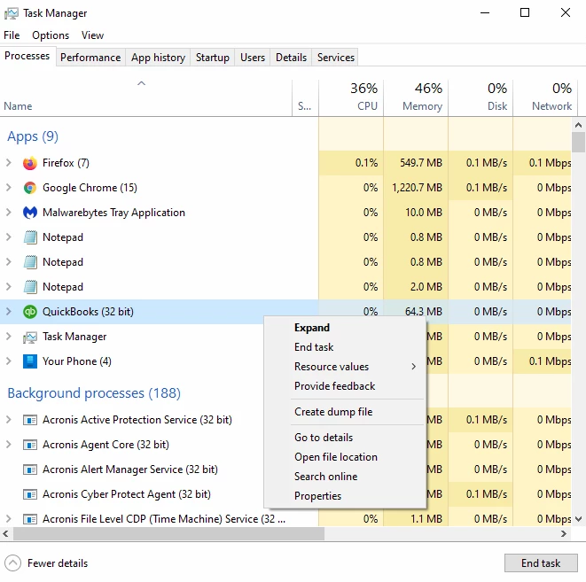This screenshot has width=586, height=582.
Task: Open Properties from the context menu
Action: [x=346, y=496]
